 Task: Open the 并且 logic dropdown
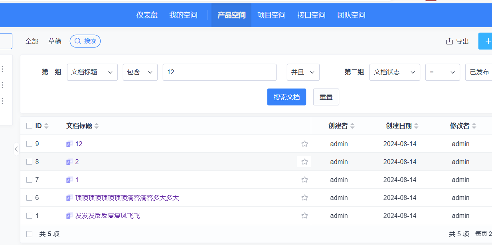303,72
